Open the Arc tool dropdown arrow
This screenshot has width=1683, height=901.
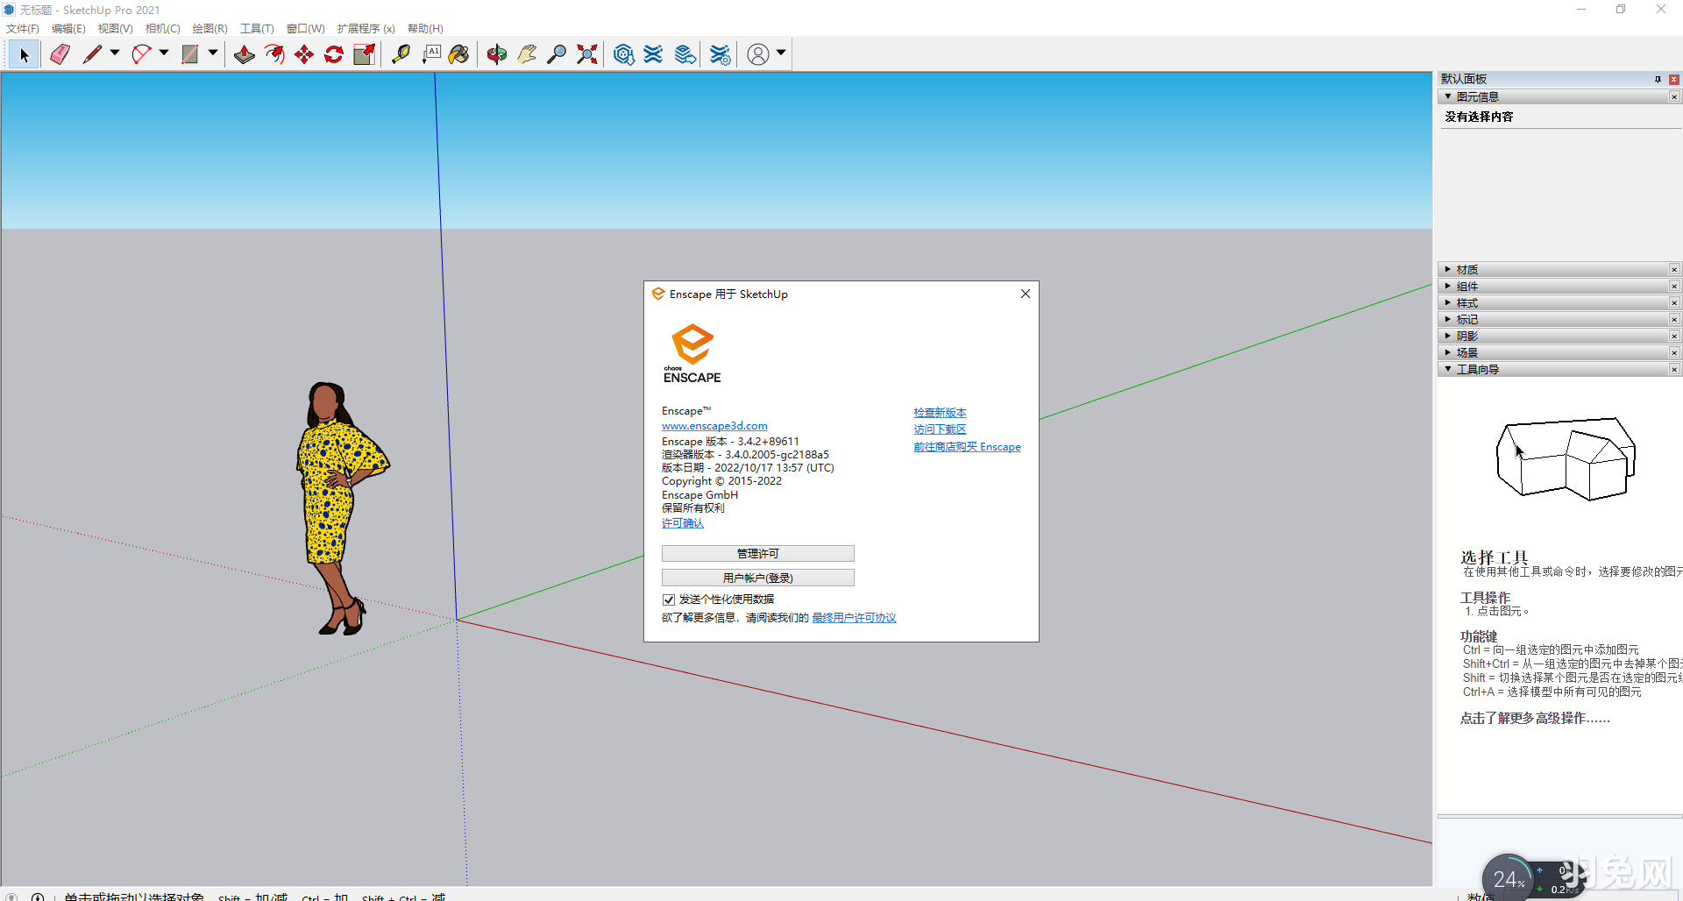coord(164,53)
